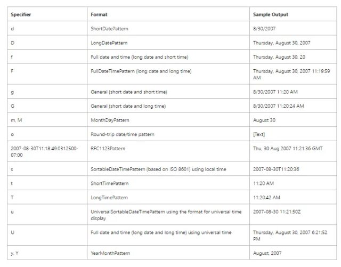Click the 'August, 2007' sample output
This screenshot has height=267, width=341.
tap(267, 253)
